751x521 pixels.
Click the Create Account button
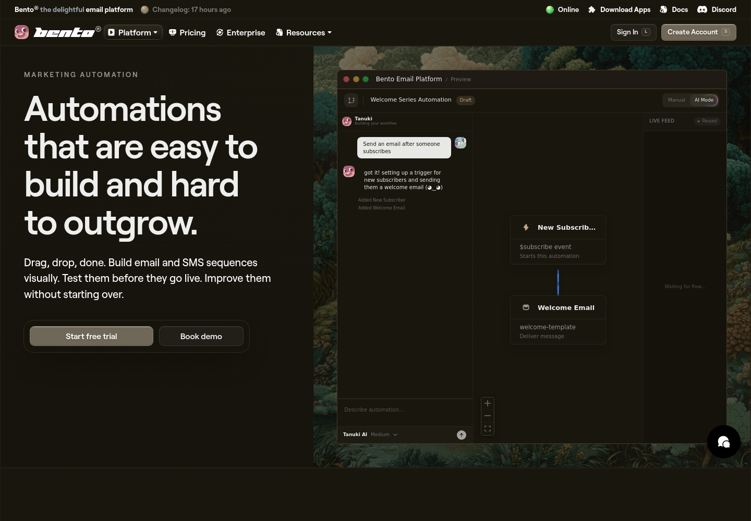point(699,32)
